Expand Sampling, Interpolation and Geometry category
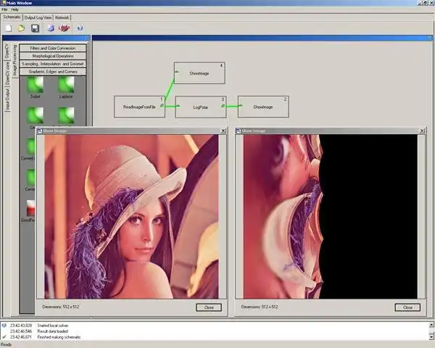Viewport: 435px width, 348px height. click(53, 64)
